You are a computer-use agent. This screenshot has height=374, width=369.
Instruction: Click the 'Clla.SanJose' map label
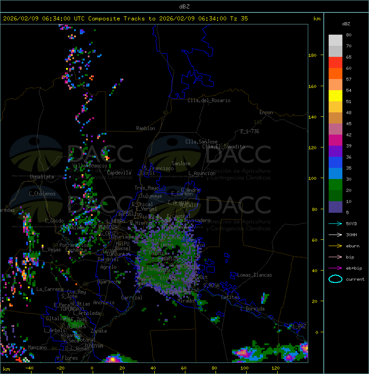[x=201, y=142]
